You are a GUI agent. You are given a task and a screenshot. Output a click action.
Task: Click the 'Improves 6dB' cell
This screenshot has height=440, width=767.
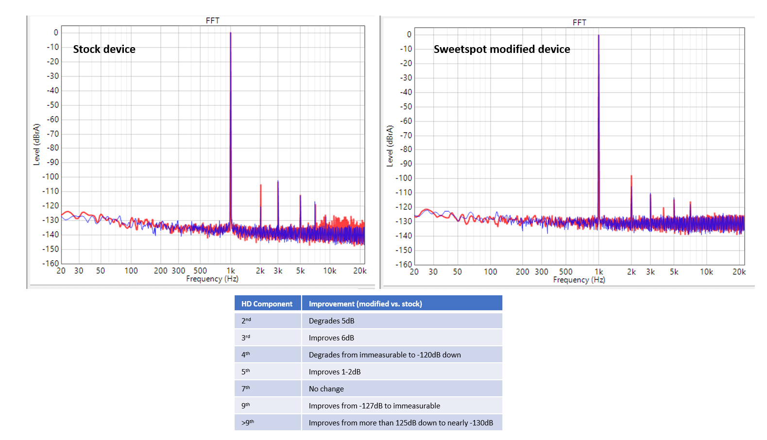(402, 338)
